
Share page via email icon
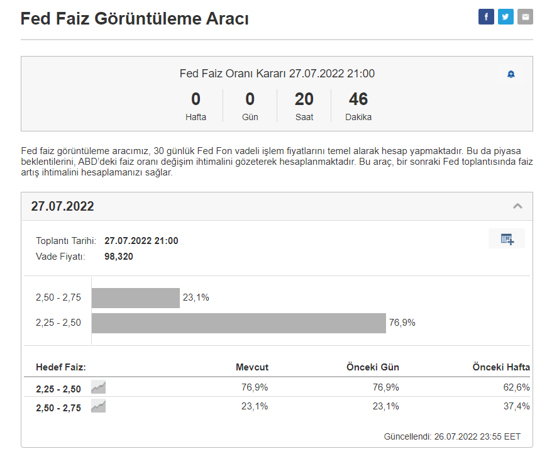coord(525,17)
